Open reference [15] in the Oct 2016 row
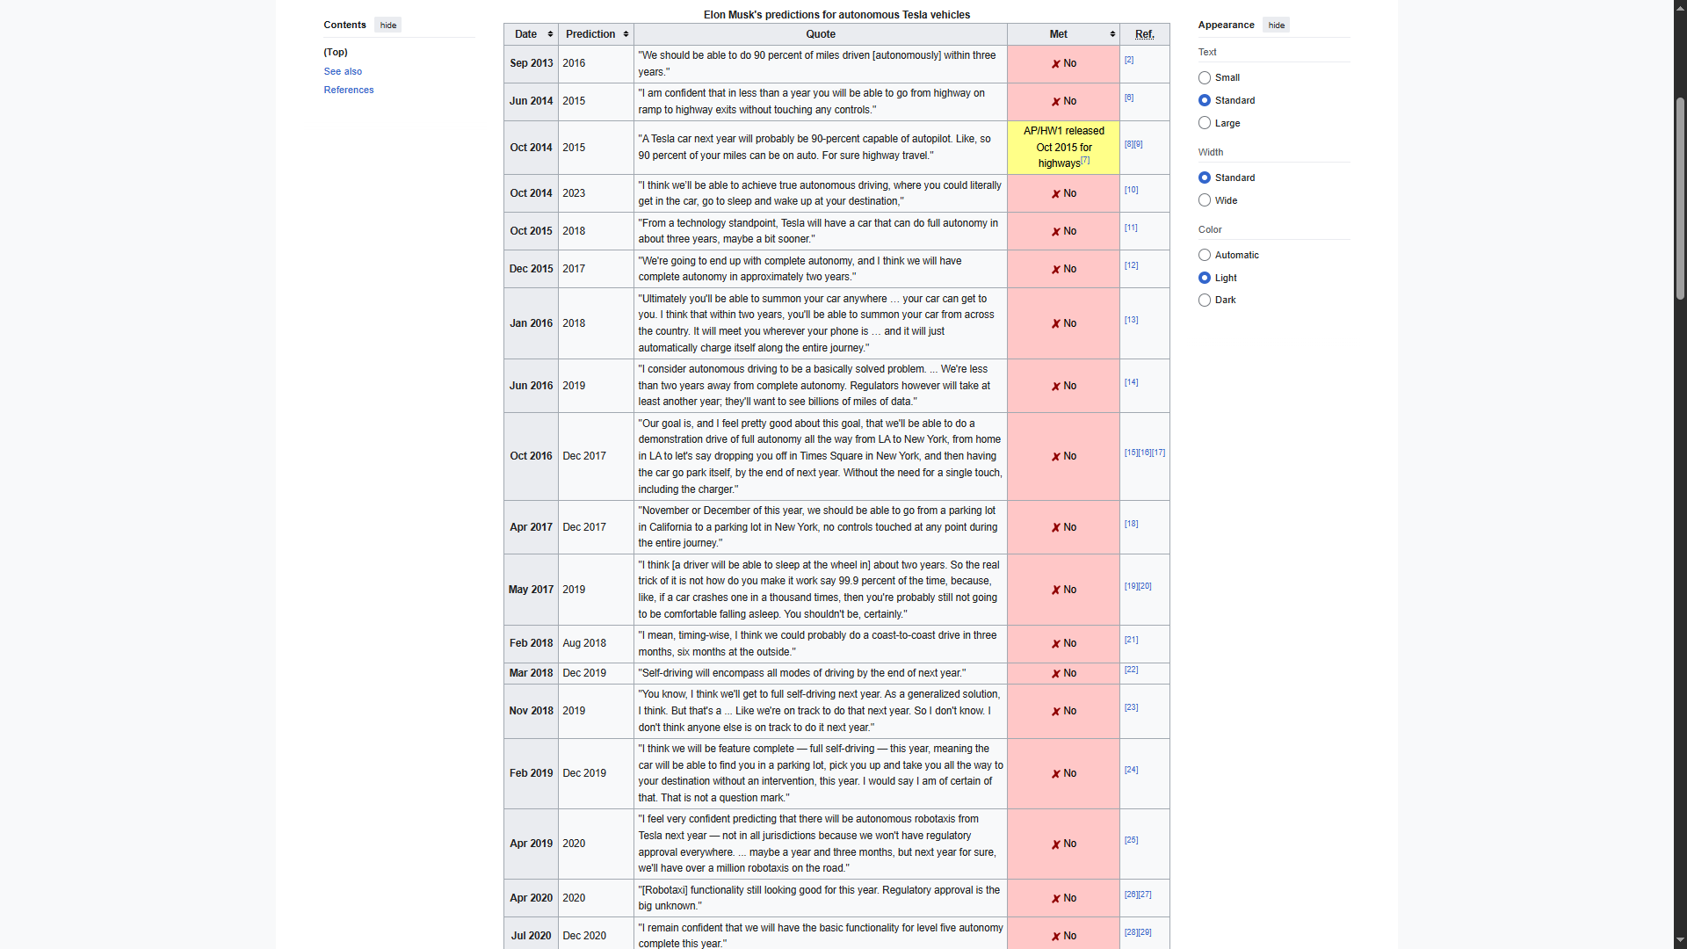 pos(1132,453)
